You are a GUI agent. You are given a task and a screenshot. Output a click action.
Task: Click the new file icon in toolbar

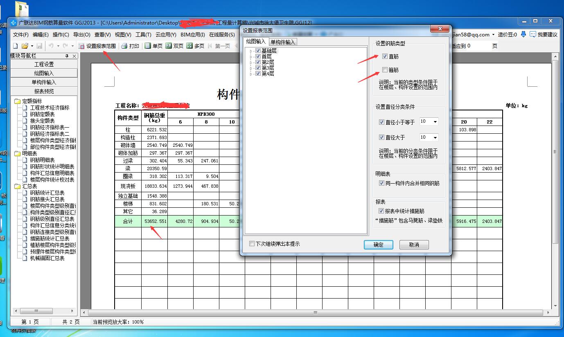[x=16, y=46]
